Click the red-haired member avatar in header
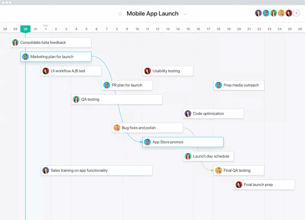305x220 pixels. coord(289,13)
